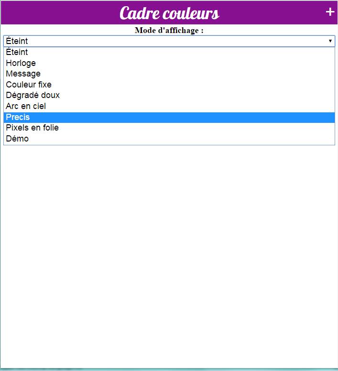Viewport: 338px width, 371px height.
Task: Select Pixels en folie mode
Action: pyautogui.click(x=169, y=128)
